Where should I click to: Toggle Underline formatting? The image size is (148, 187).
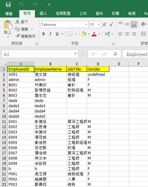57,34
